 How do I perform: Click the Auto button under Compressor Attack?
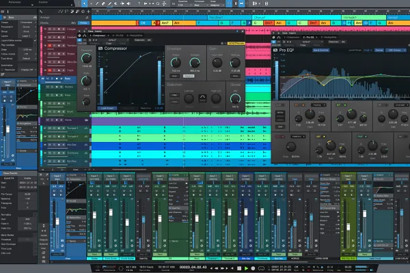pyautogui.click(x=175, y=76)
